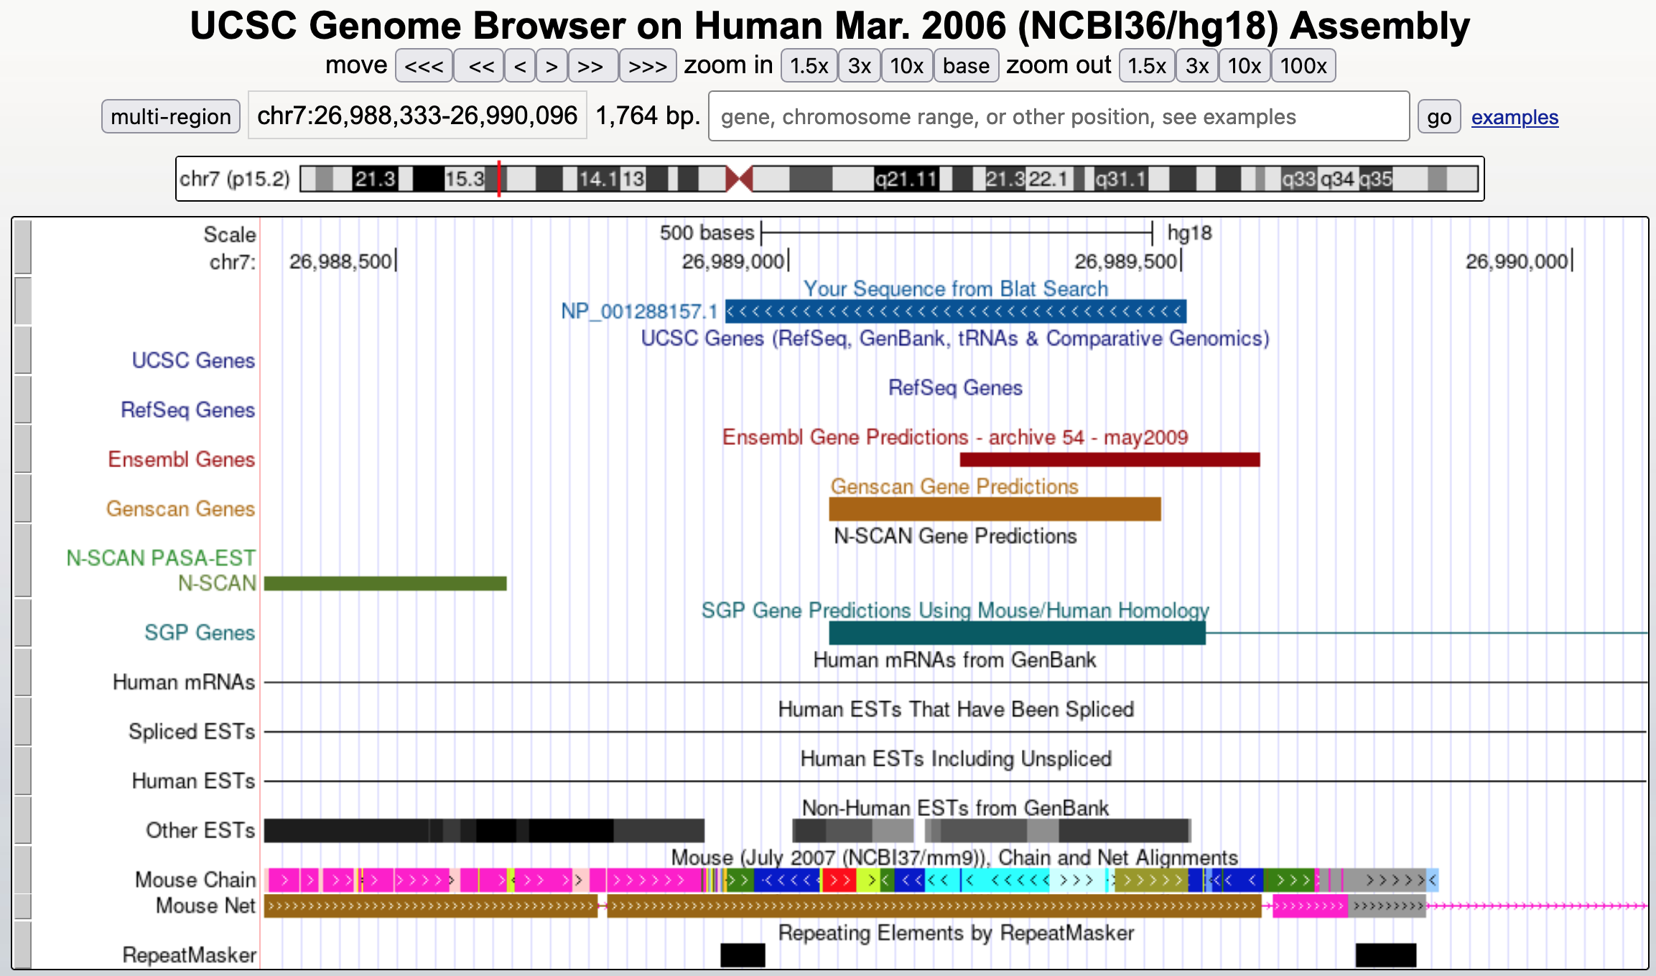
Task: Click the chr7 position coordinates box
Action: [x=417, y=116]
